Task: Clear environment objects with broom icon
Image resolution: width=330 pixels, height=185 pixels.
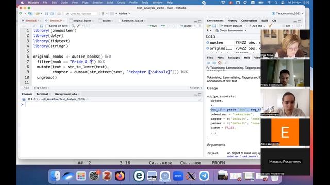Action: coord(270,26)
